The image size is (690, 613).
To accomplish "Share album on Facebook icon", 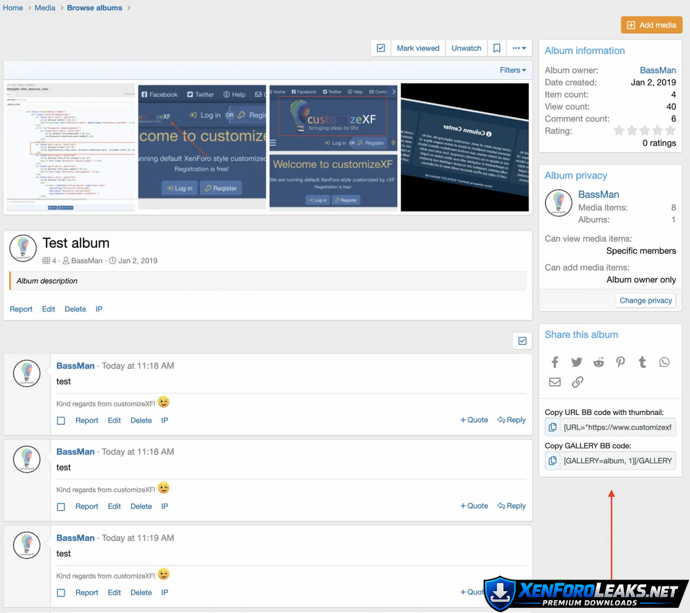I will pyautogui.click(x=555, y=362).
